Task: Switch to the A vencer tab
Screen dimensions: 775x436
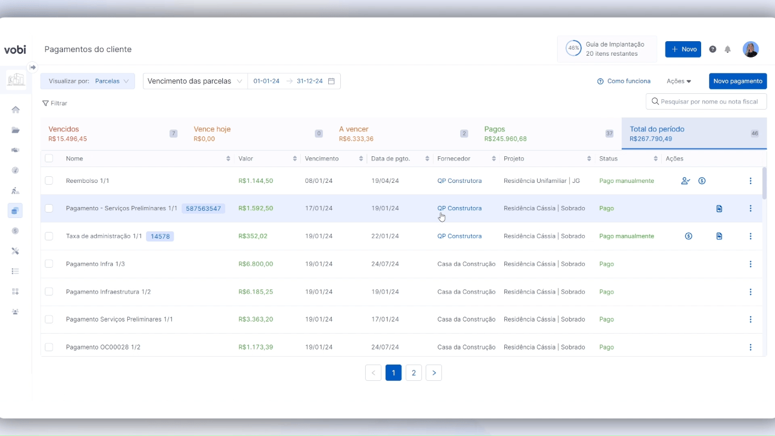Action: [404, 134]
